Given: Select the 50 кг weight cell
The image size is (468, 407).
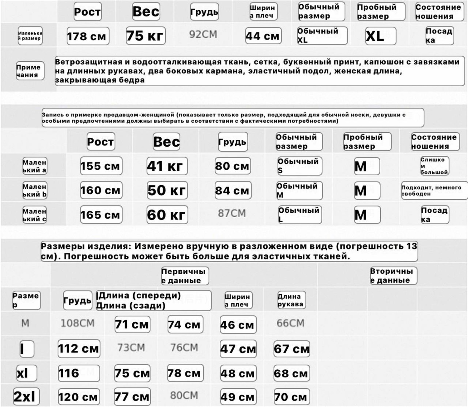Looking at the screenshot, I should point(167,190).
